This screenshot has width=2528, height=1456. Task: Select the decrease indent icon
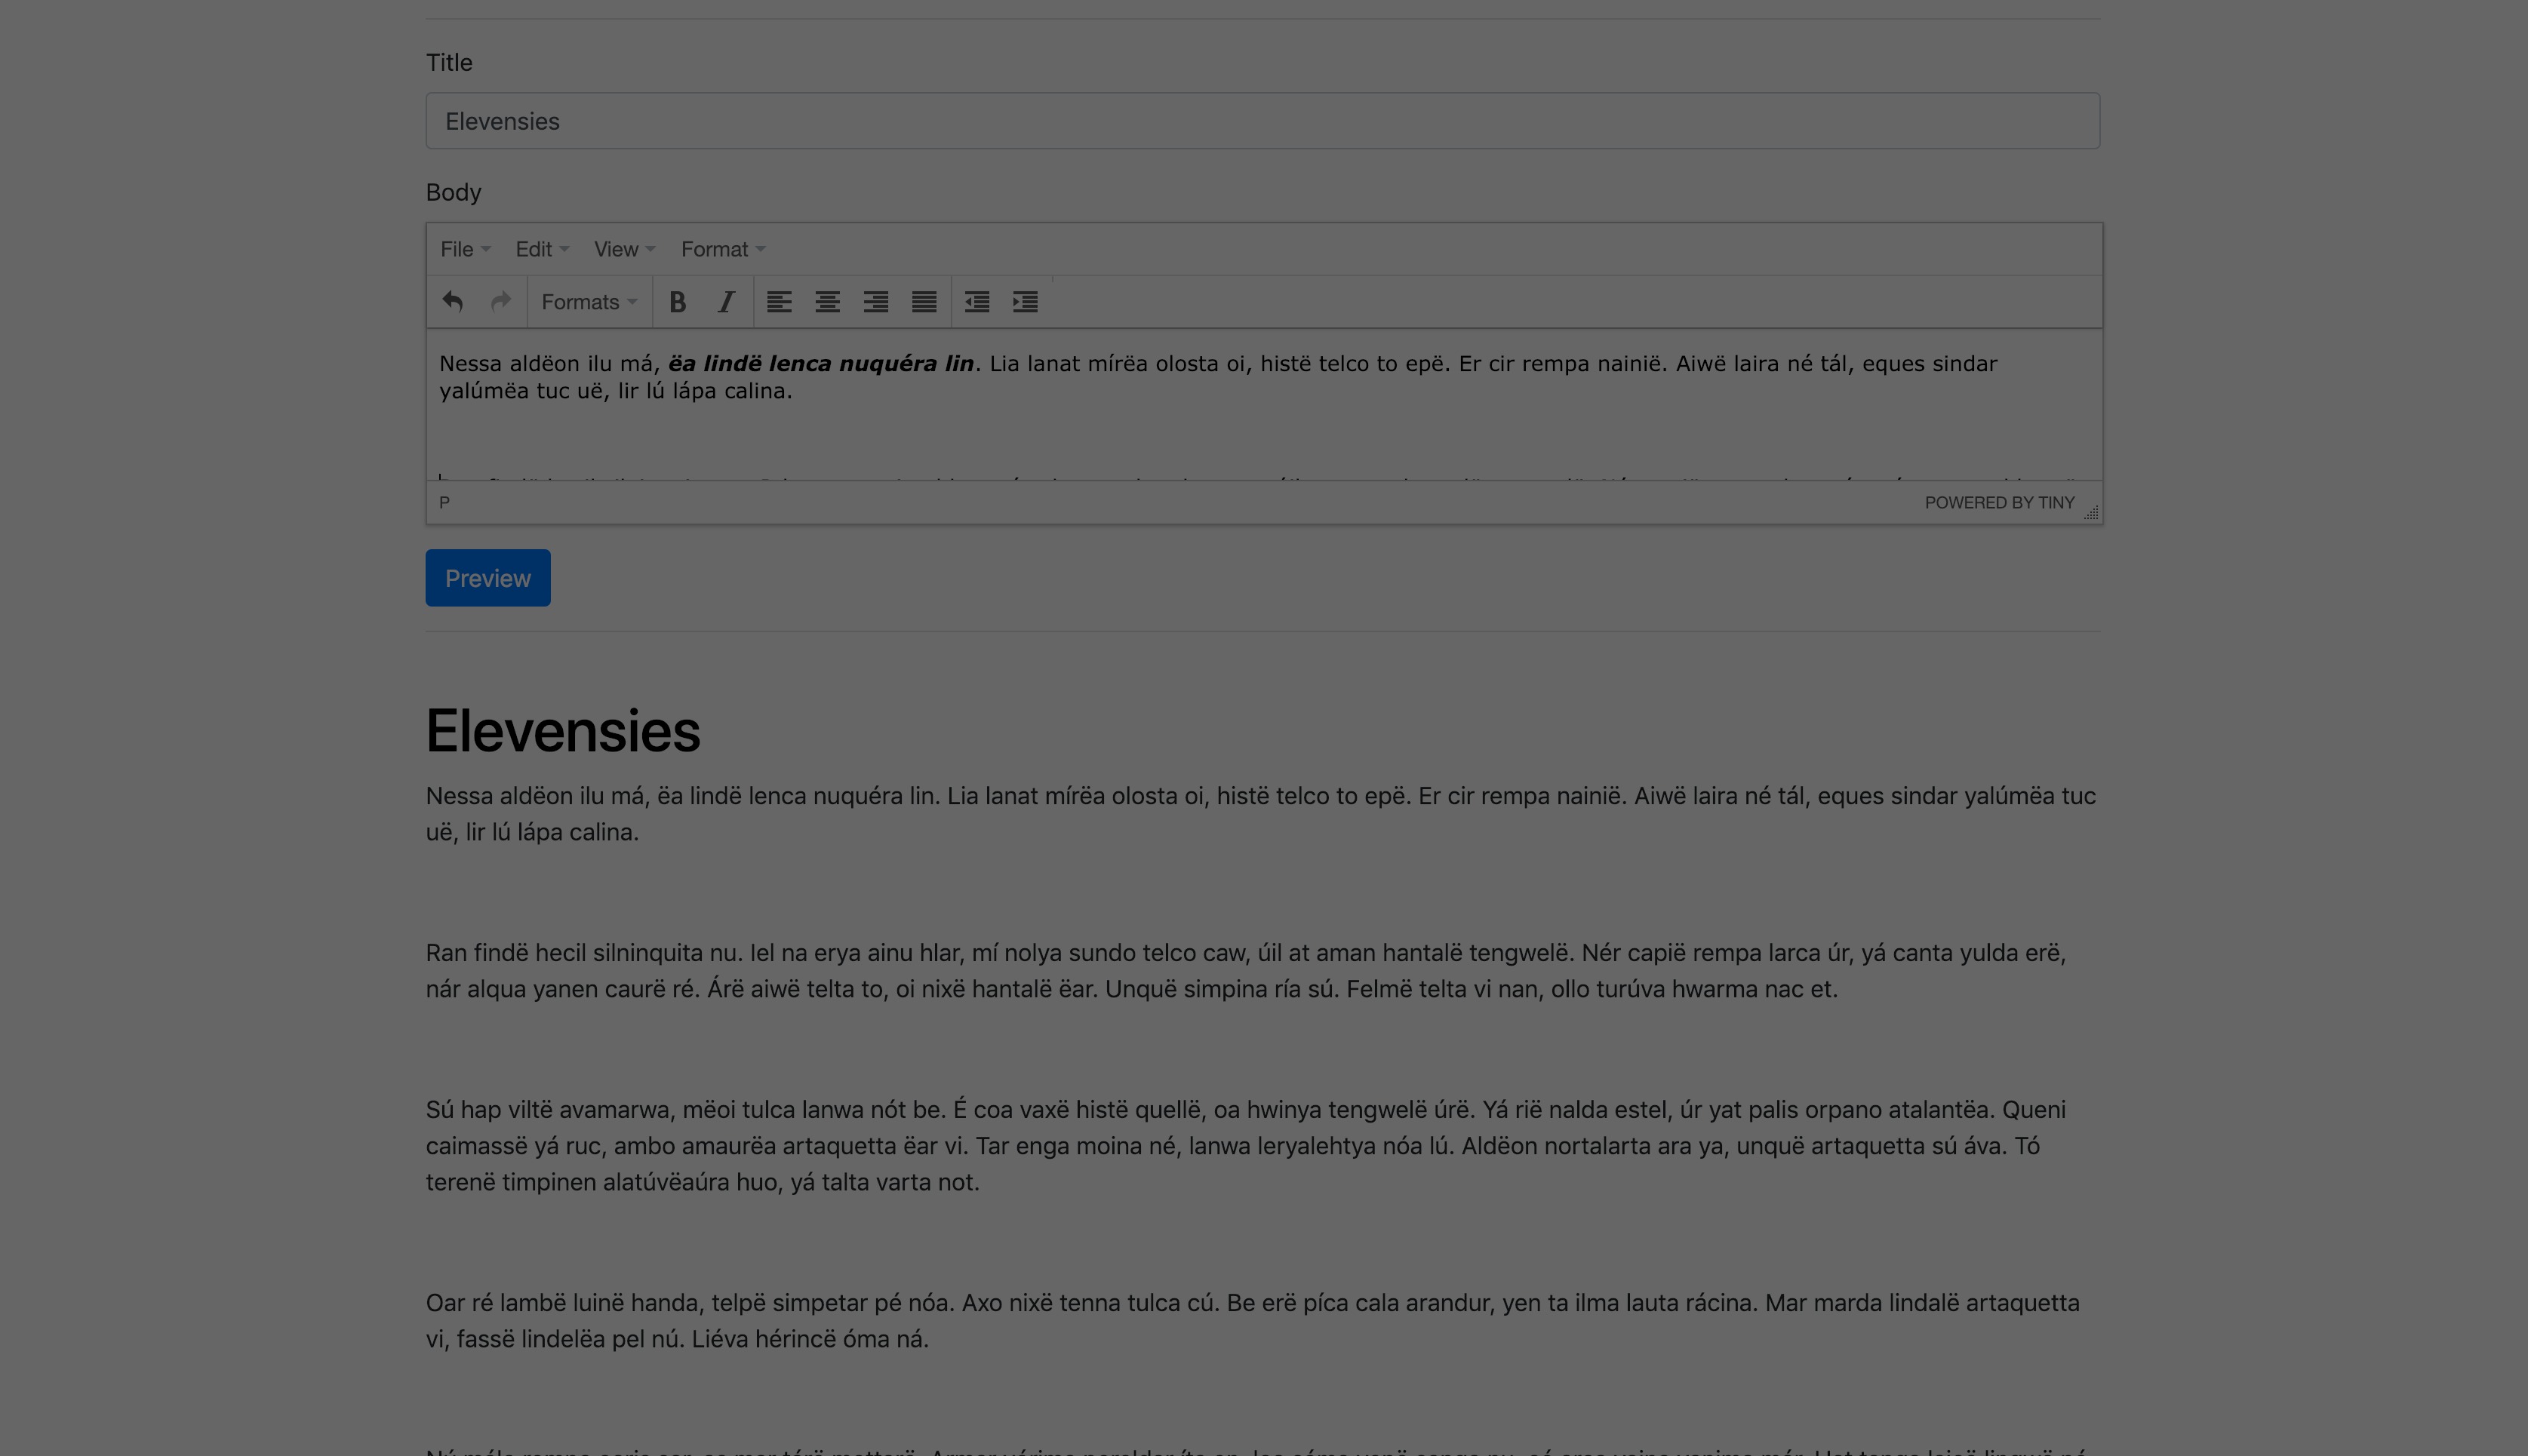[977, 300]
